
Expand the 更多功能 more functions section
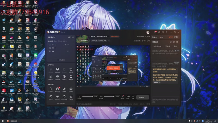point(61,104)
